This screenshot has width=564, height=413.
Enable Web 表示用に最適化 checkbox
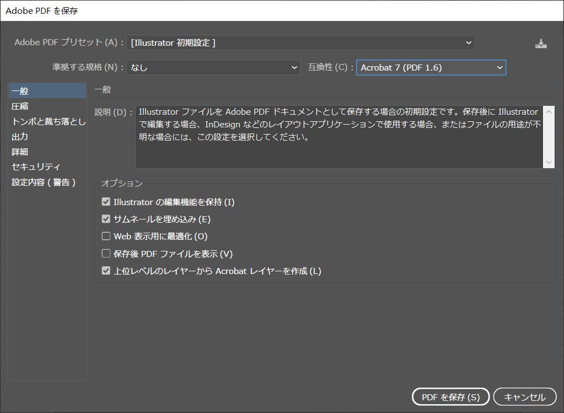tap(106, 236)
